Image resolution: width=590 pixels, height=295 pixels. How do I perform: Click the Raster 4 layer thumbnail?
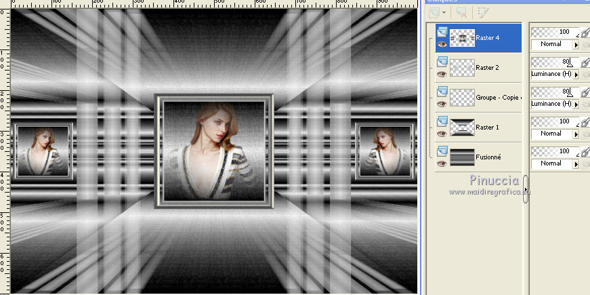point(462,38)
